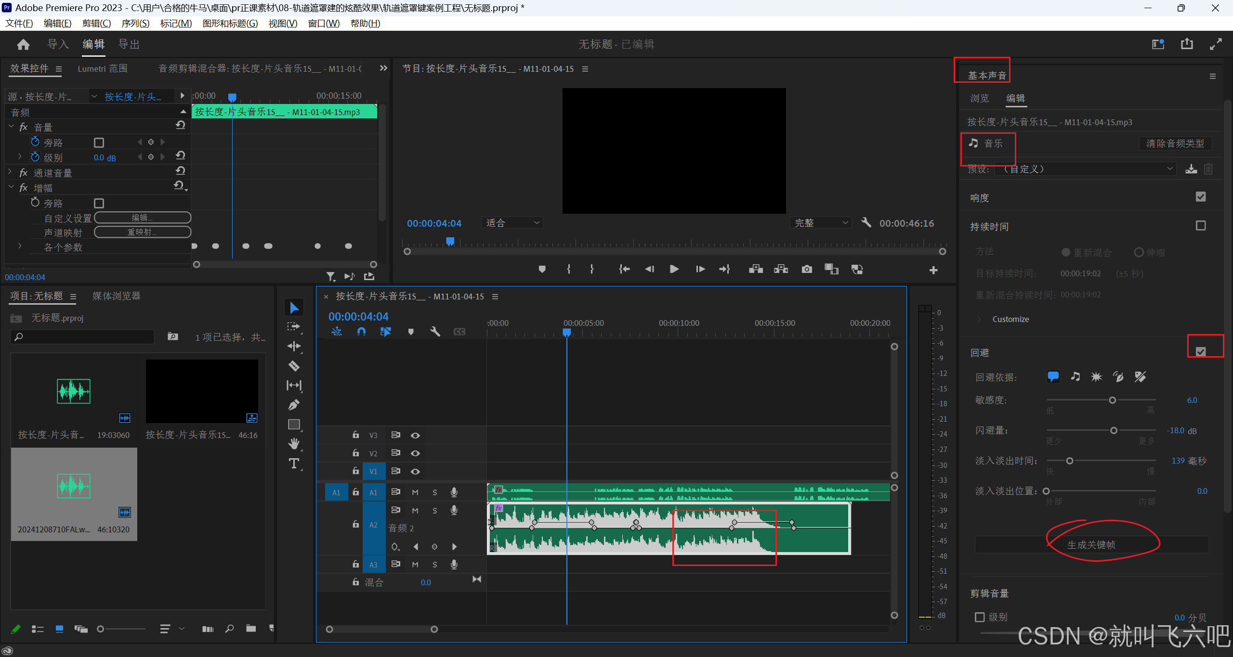The image size is (1233, 657).
Task: Click voice-over record microphone on A1 track
Action: (454, 492)
